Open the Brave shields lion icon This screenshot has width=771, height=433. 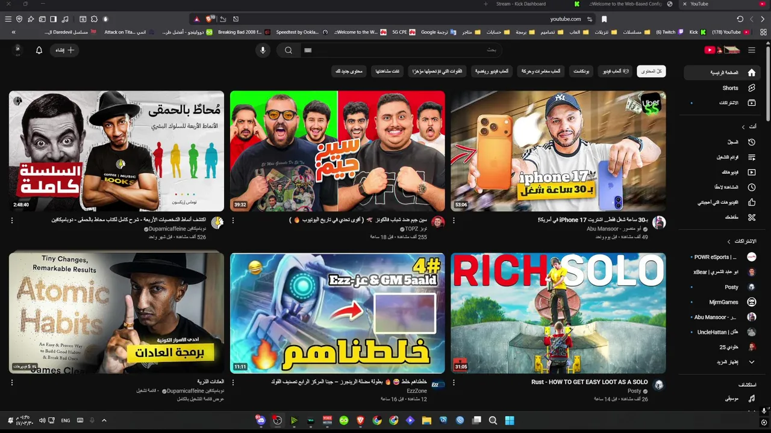pos(210,19)
